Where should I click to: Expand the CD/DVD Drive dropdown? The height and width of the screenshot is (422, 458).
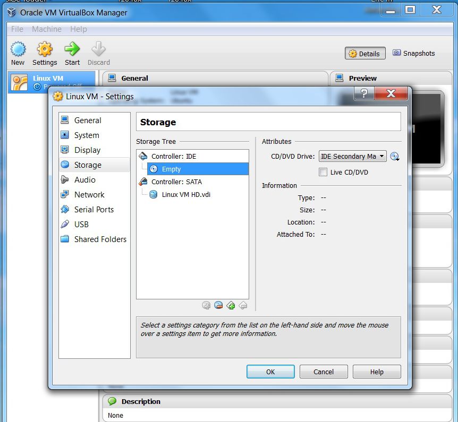pos(353,157)
